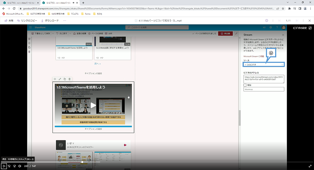The width and height of the screenshot is (314, 170).
Task: Open the Forms bookmarks folder
Action: (x=86, y=14)
